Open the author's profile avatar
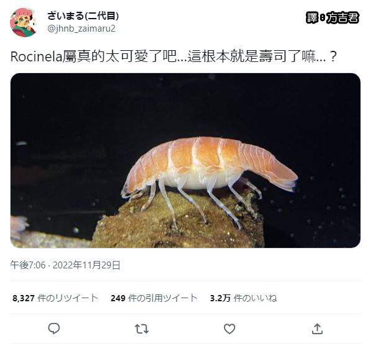Image resolution: width=371 pixels, height=344 pixels. [23, 22]
